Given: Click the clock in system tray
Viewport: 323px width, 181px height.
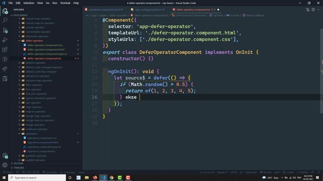Looking at the screenshot, I should (x=308, y=177).
